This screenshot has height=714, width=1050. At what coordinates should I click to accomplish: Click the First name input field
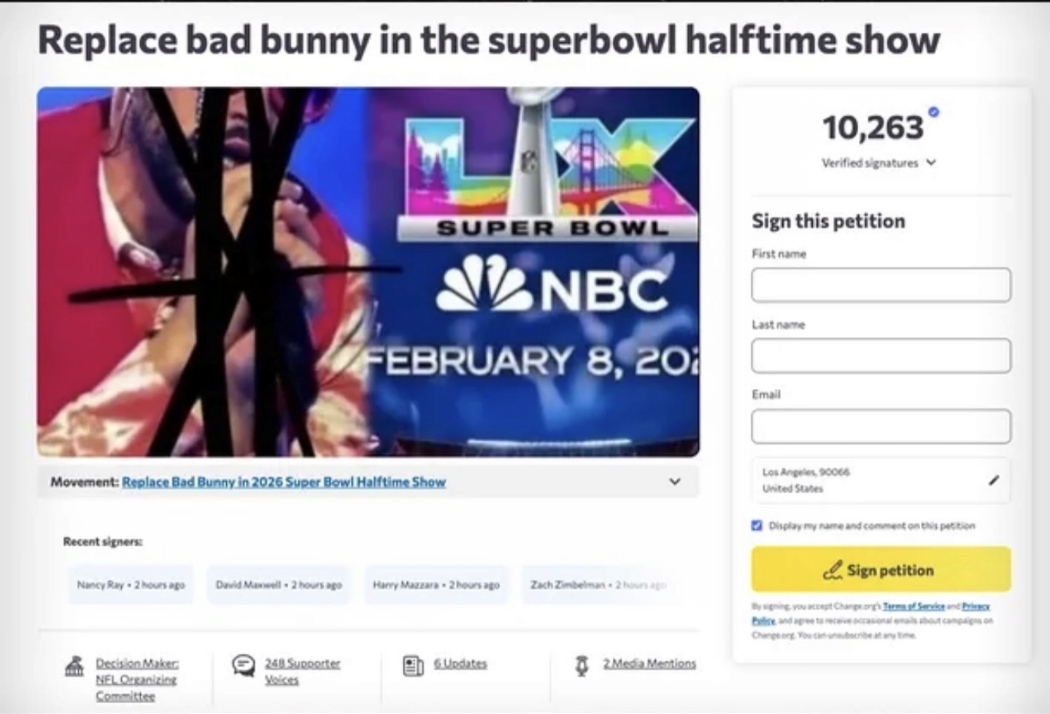(x=881, y=285)
